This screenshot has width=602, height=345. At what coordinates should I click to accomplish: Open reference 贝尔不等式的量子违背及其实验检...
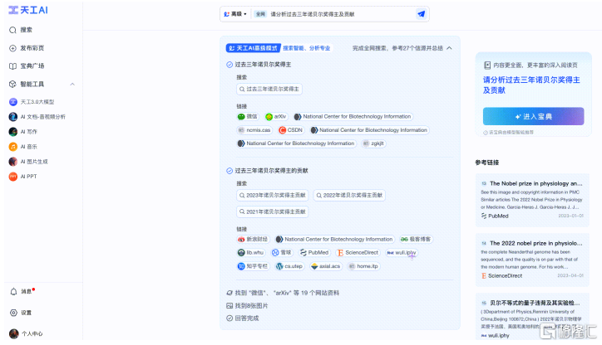(532, 316)
